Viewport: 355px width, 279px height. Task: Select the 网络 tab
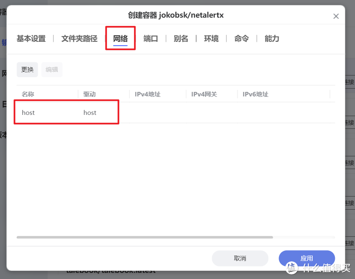pos(120,38)
